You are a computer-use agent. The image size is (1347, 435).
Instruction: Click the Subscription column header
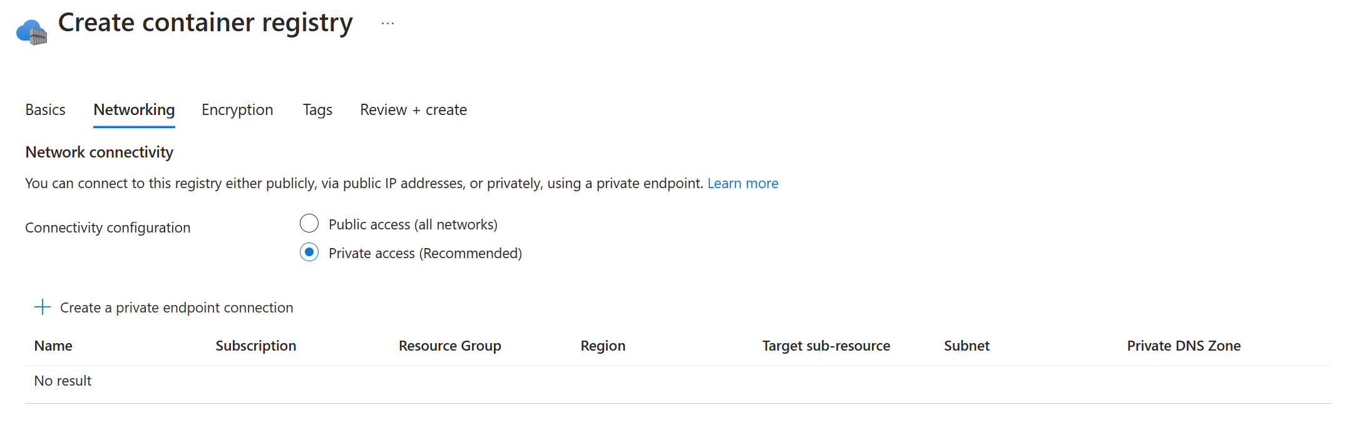256,346
